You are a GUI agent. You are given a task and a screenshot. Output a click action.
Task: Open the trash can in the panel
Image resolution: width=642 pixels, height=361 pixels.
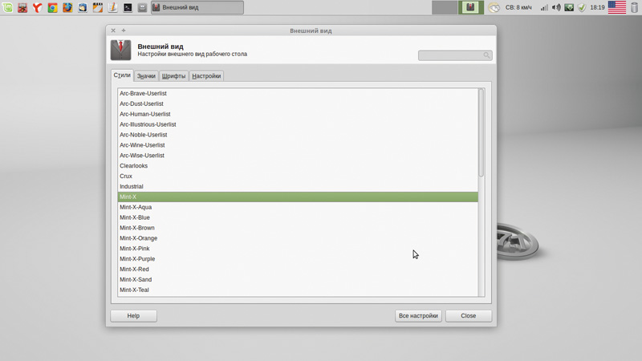634,7
